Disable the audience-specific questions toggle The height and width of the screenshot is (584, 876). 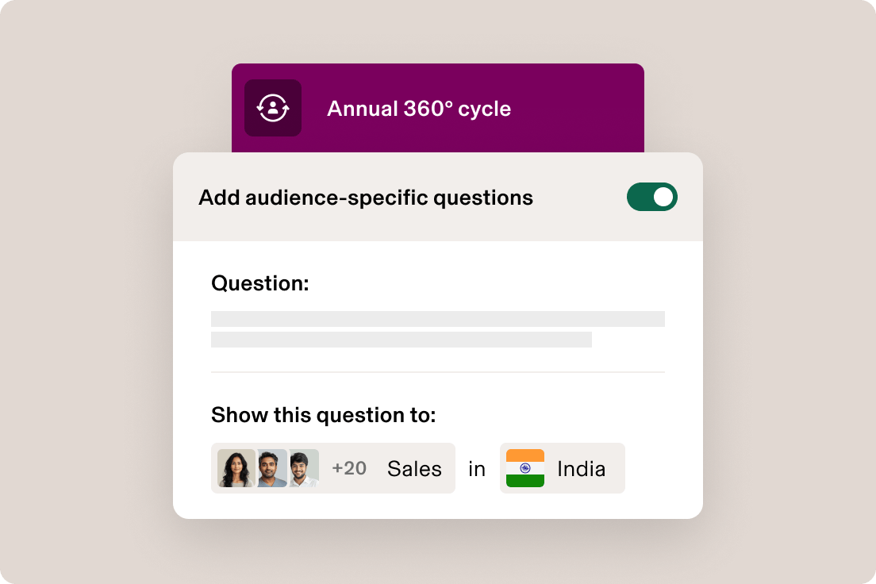click(x=651, y=196)
